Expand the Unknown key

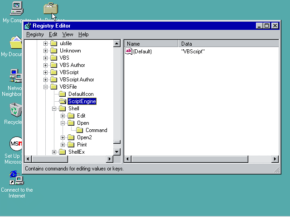[x=45, y=51]
